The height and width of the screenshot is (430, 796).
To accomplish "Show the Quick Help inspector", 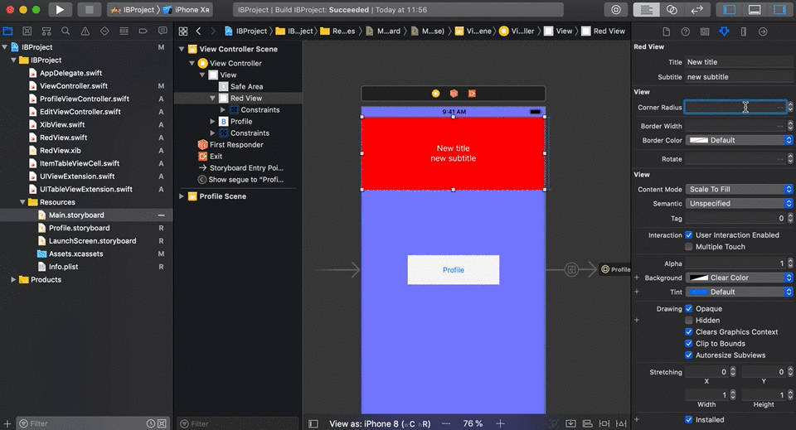I will coord(686,31).
